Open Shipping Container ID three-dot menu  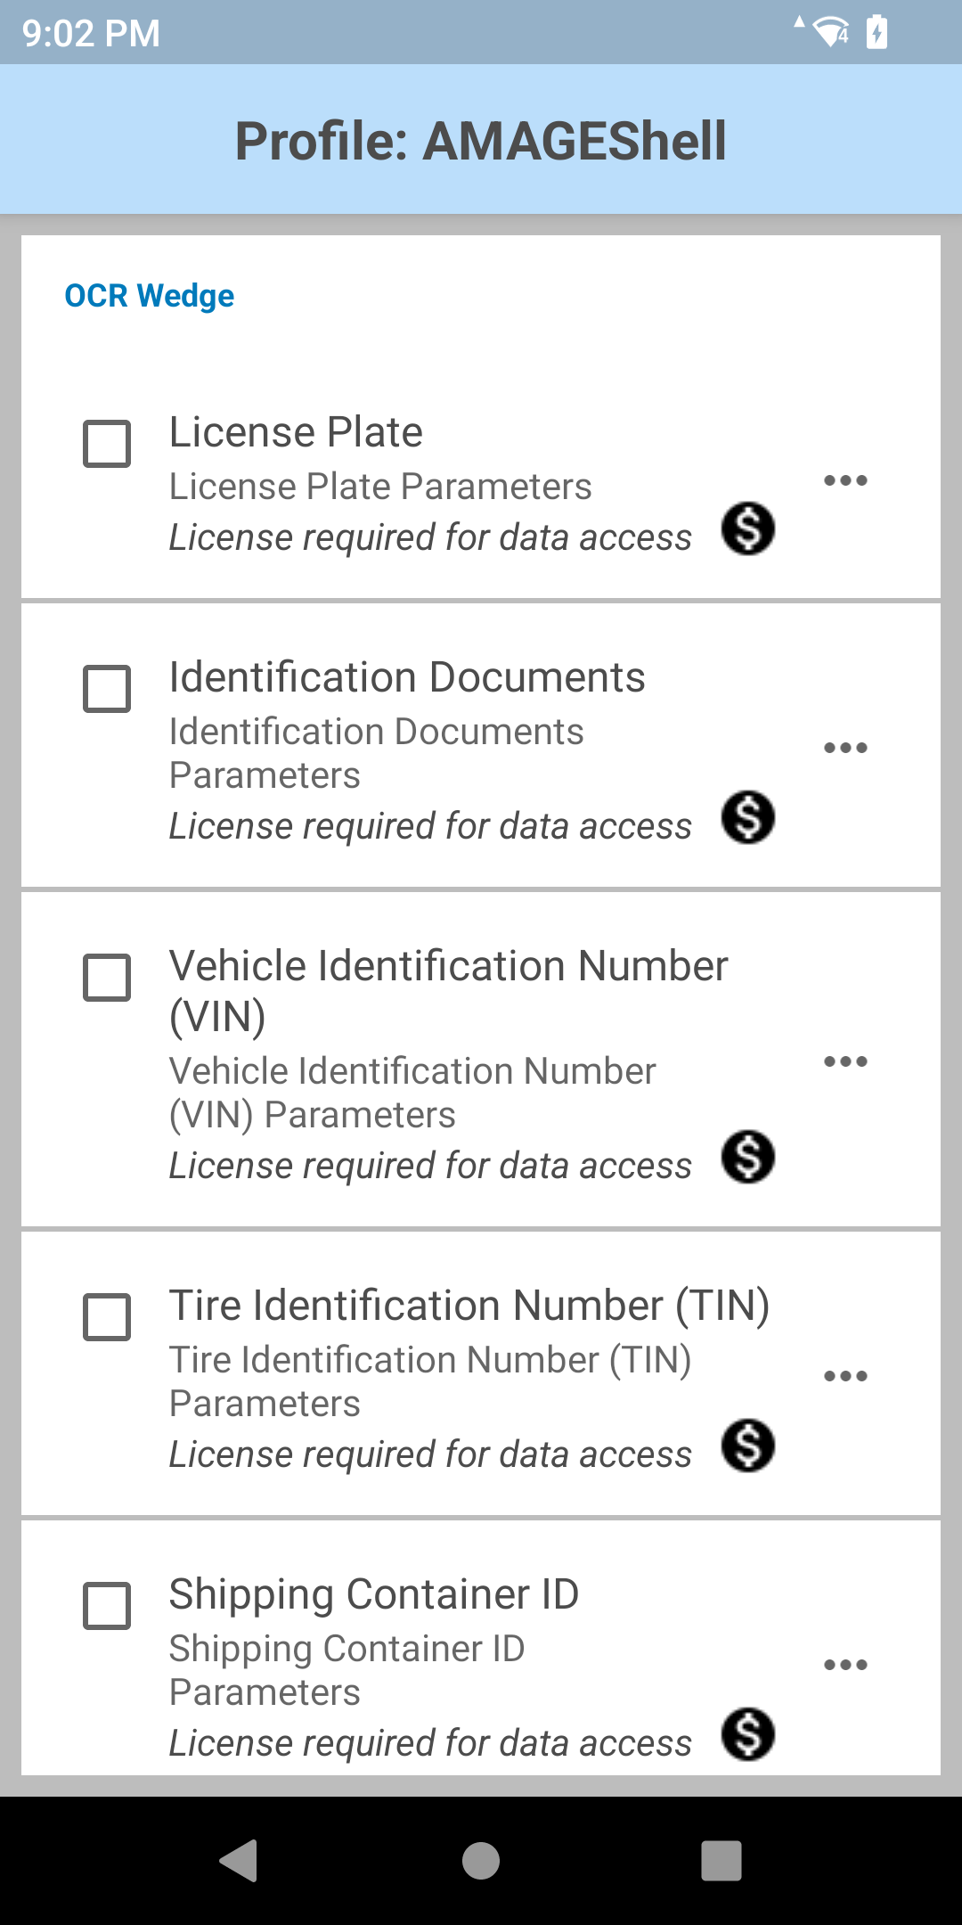845,1665
